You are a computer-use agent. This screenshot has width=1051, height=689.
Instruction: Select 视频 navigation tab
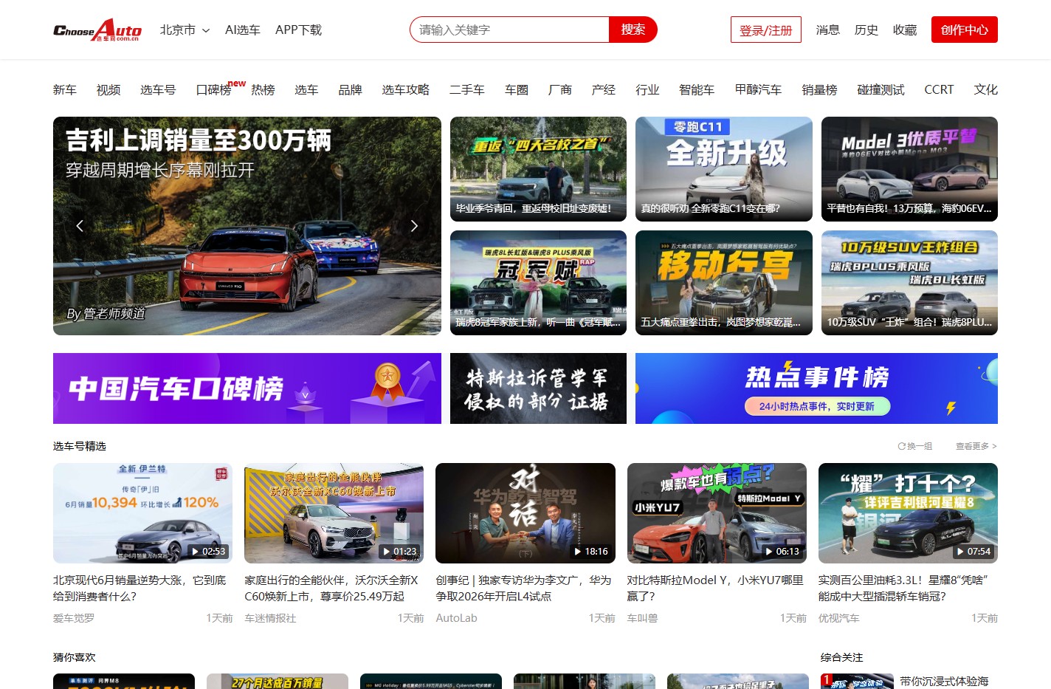108,90
